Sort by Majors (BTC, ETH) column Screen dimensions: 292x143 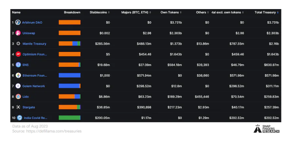pyautogui.click(x=136, y=12)
